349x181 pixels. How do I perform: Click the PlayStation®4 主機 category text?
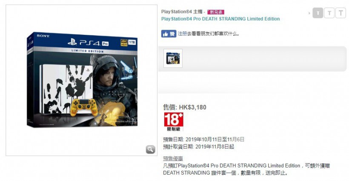182,12
